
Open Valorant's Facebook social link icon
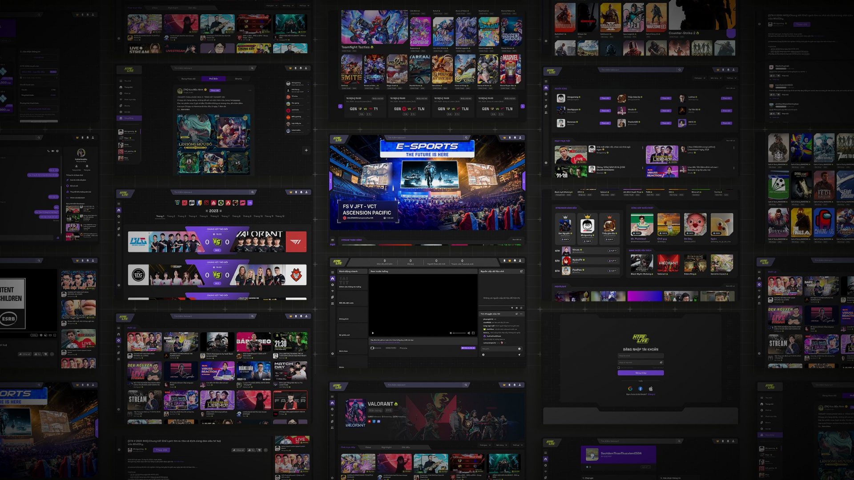pyautogui.click(x=374, y=421)
